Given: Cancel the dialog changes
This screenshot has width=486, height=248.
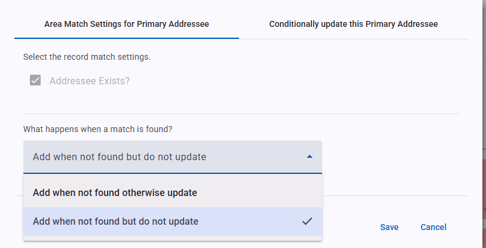Looking at the screenshot, I should 433,227.
